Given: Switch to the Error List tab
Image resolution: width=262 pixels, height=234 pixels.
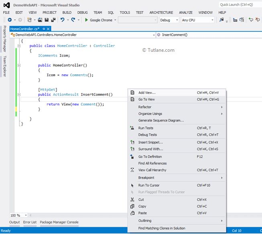Looking at the screenshot, I should (30, 222).
